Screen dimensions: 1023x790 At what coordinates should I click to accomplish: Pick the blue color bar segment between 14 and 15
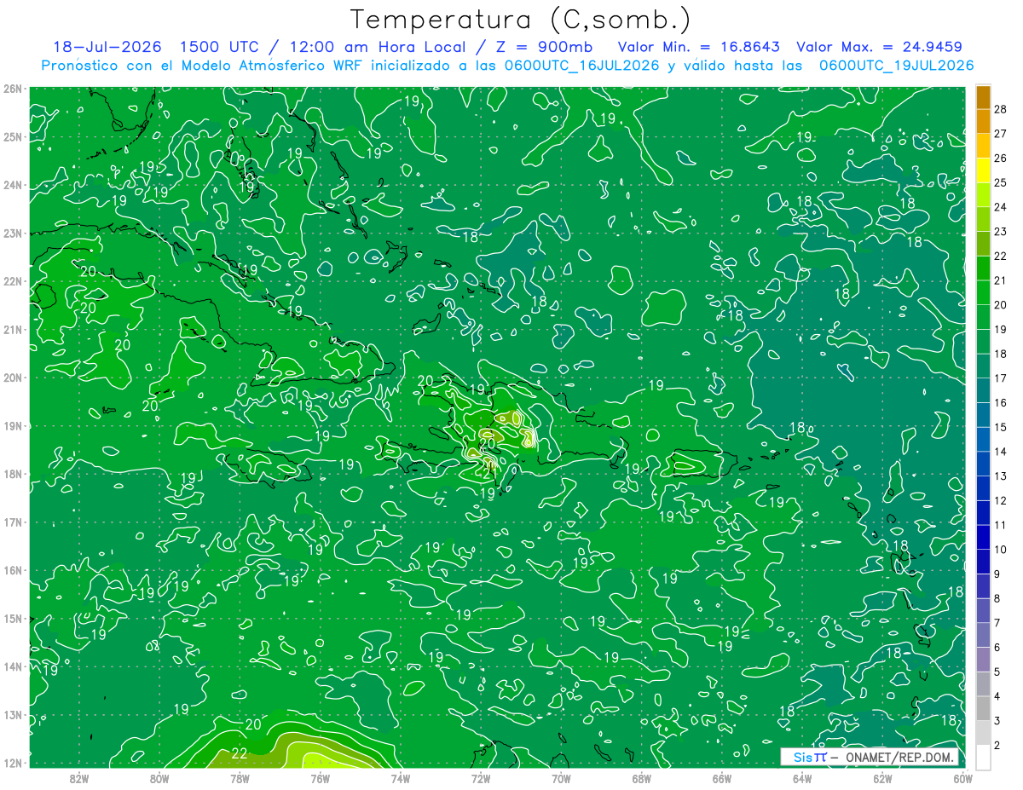pos(984,439)
